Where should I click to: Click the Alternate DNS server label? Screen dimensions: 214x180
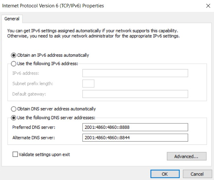pyautogui.click(x=34, y=137)
